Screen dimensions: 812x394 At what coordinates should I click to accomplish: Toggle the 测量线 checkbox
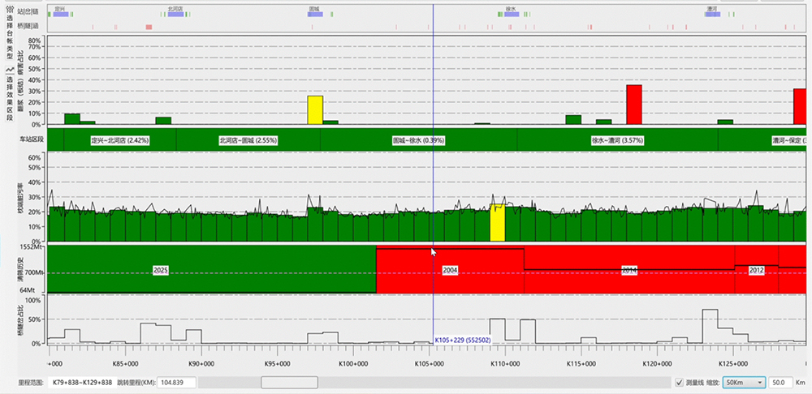tap(680, 382)
